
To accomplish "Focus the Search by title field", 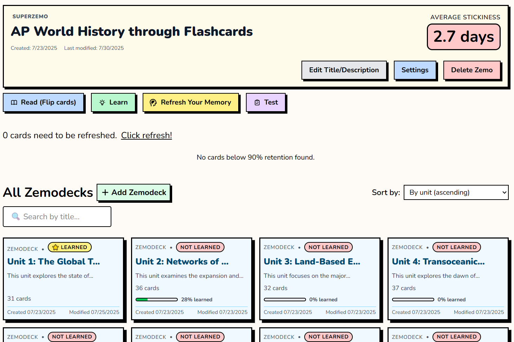I will coord(57,217).
